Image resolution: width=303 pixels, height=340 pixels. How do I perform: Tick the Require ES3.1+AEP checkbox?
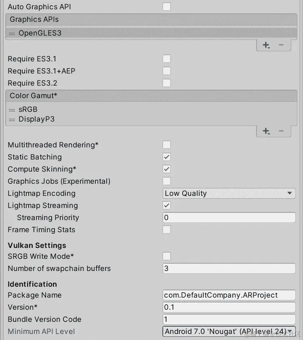click(x=166, y=71)
